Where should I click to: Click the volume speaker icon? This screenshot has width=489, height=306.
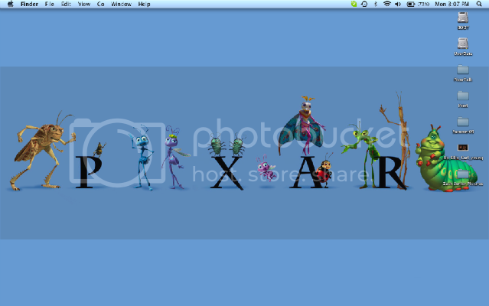(x=398, y=5)
